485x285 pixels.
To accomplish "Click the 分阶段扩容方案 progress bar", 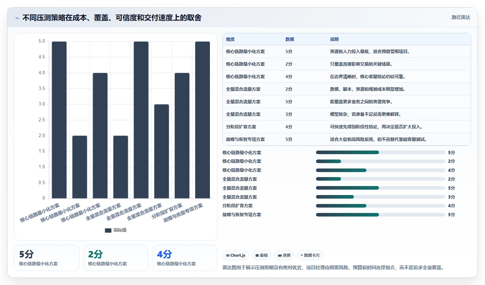I will tap(380, 206).
